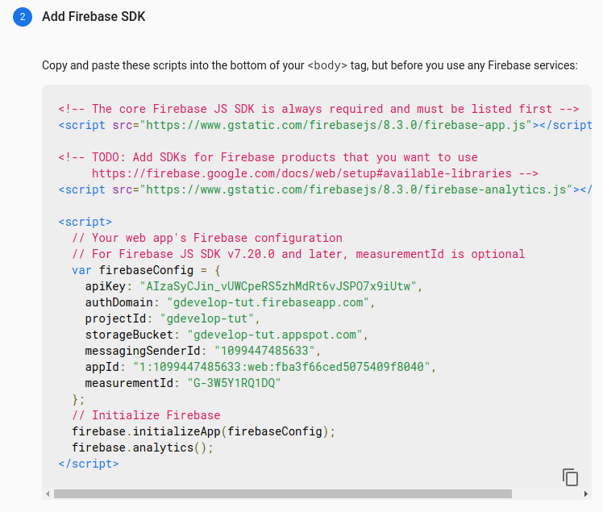Click the step 2 number badge
This screenshot has height=512, width=603.
point(23,17)
